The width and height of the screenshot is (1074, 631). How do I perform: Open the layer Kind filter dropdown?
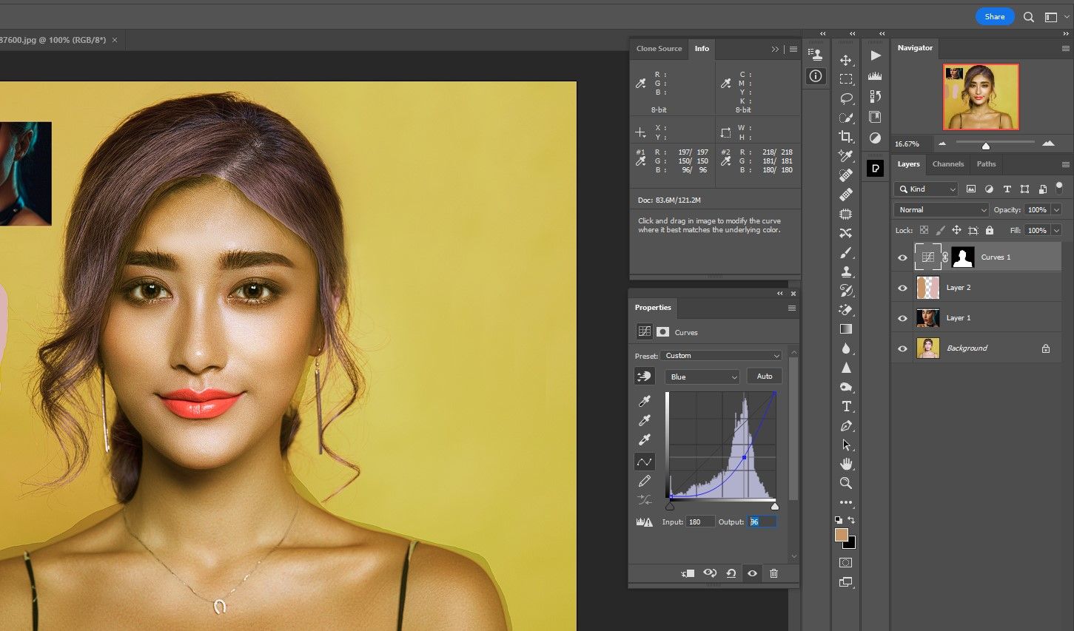click(926, 189)
